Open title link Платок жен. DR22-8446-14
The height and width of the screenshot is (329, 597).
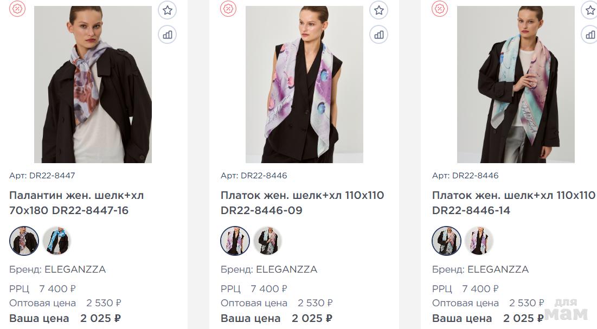click(x=513, y=203)
